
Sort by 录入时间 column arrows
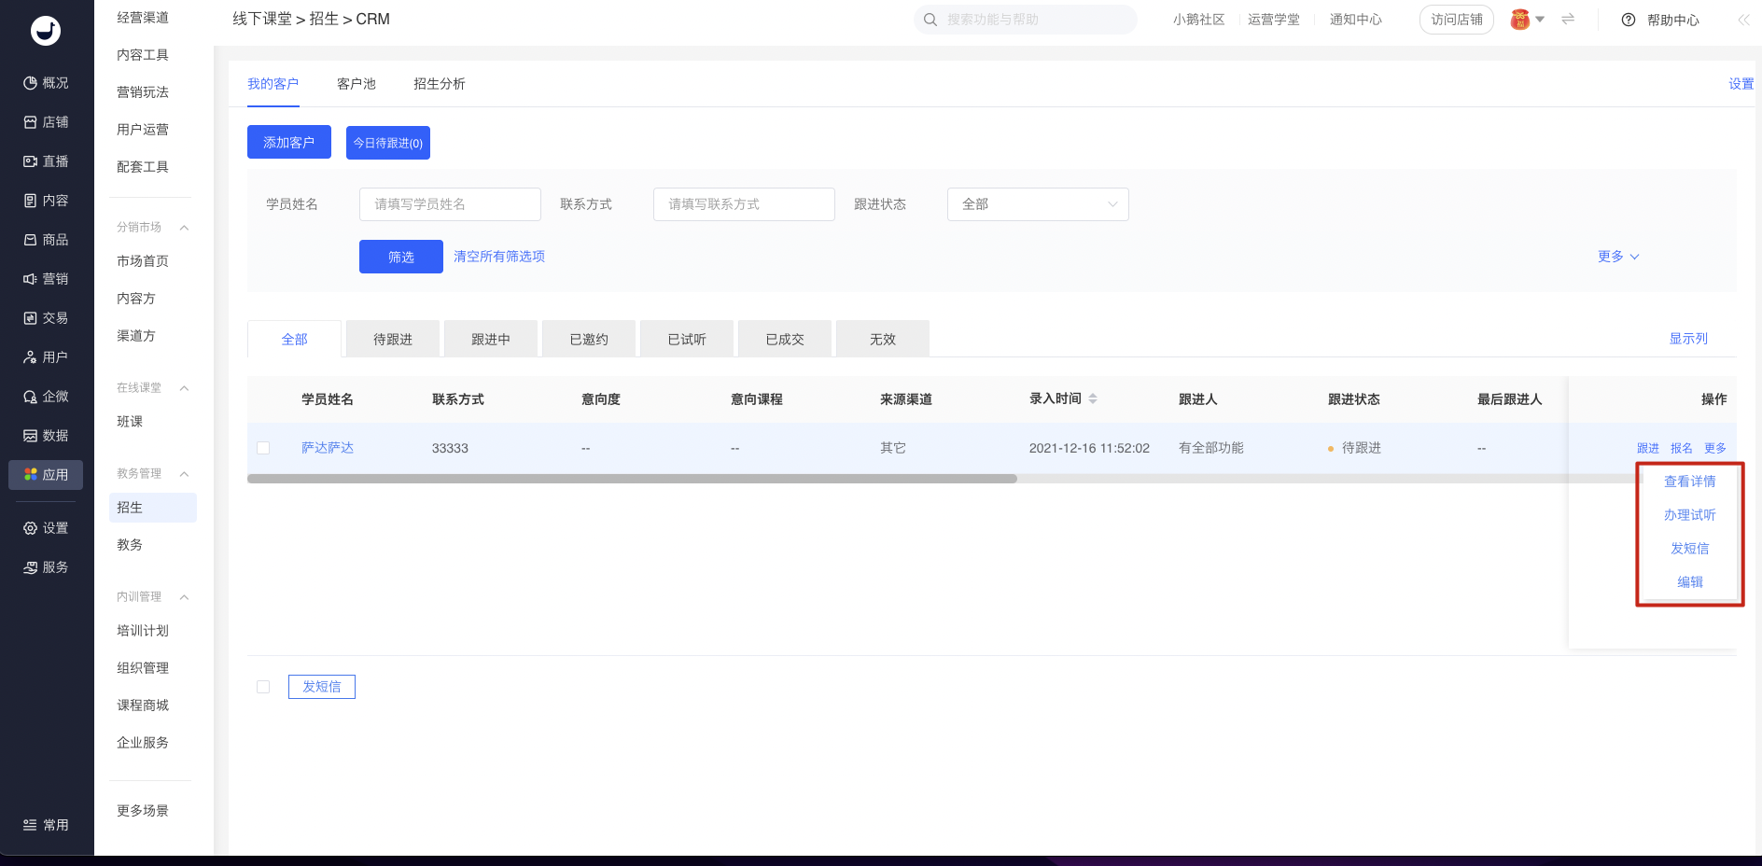(1093, 399)
